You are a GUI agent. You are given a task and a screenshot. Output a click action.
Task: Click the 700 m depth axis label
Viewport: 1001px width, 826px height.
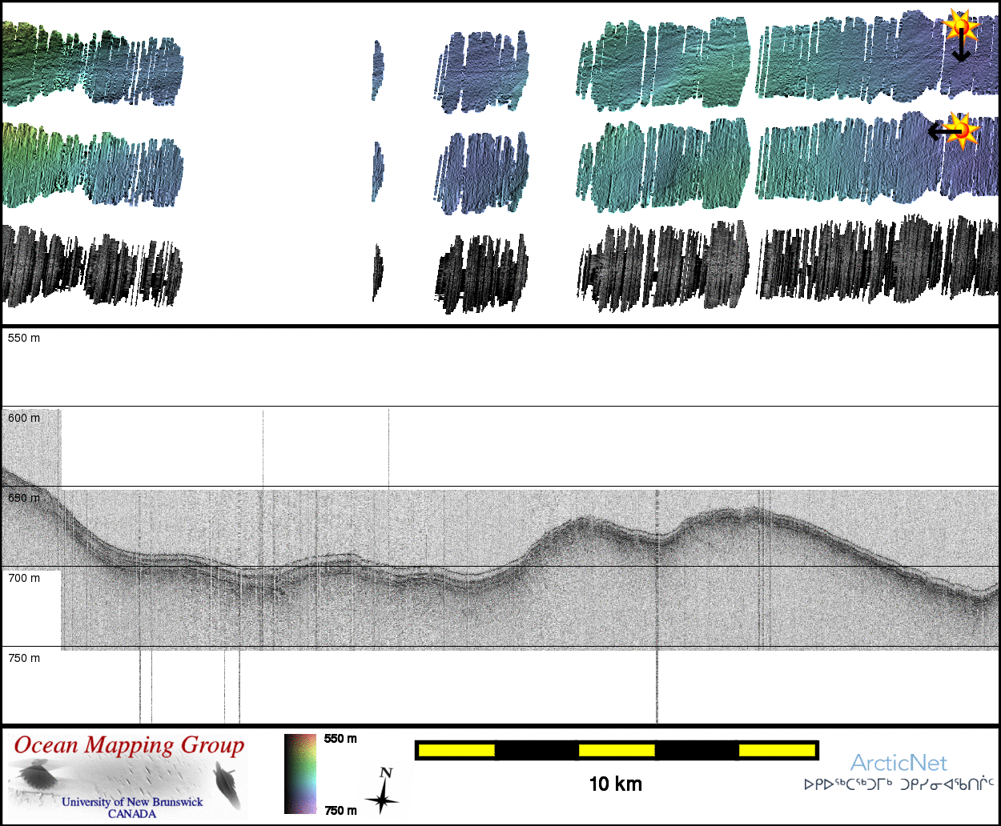[x=24, y=578]
